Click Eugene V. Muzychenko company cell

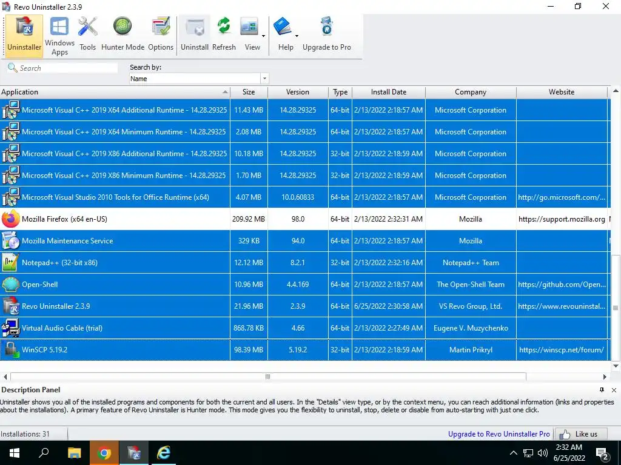point(471,328)
